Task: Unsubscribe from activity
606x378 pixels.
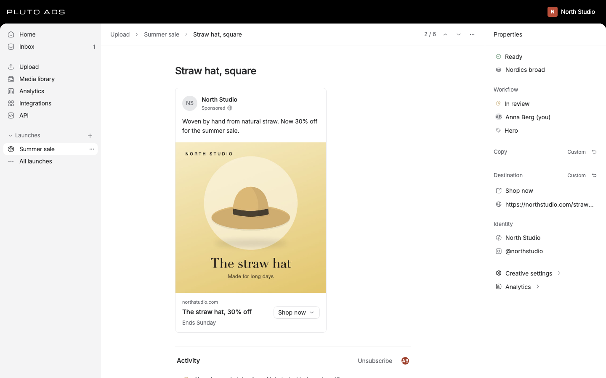Action: click(x=375, y=361)
